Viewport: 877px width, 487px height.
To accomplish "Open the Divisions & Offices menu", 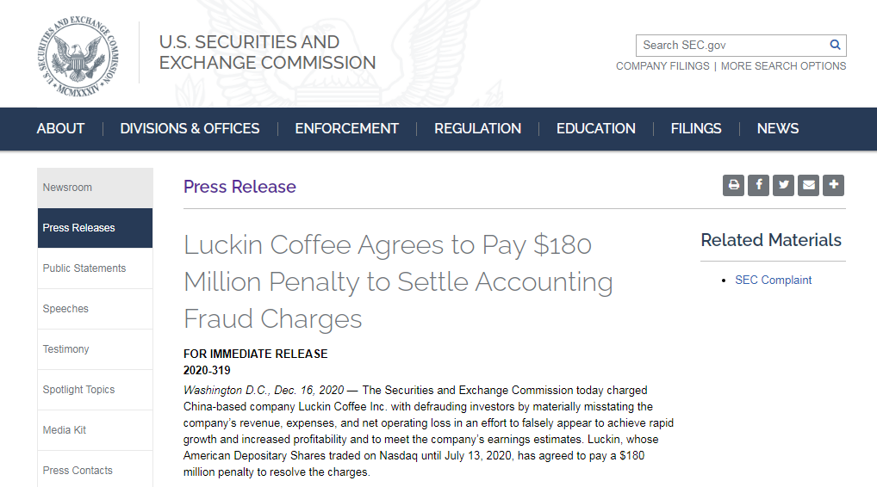I will [190, 128].
